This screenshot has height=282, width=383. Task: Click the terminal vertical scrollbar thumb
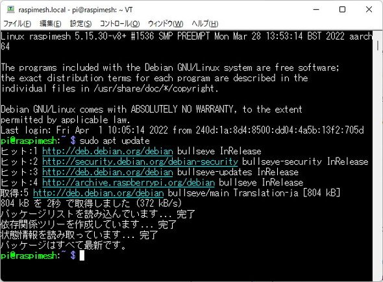[x=378, y=45]
